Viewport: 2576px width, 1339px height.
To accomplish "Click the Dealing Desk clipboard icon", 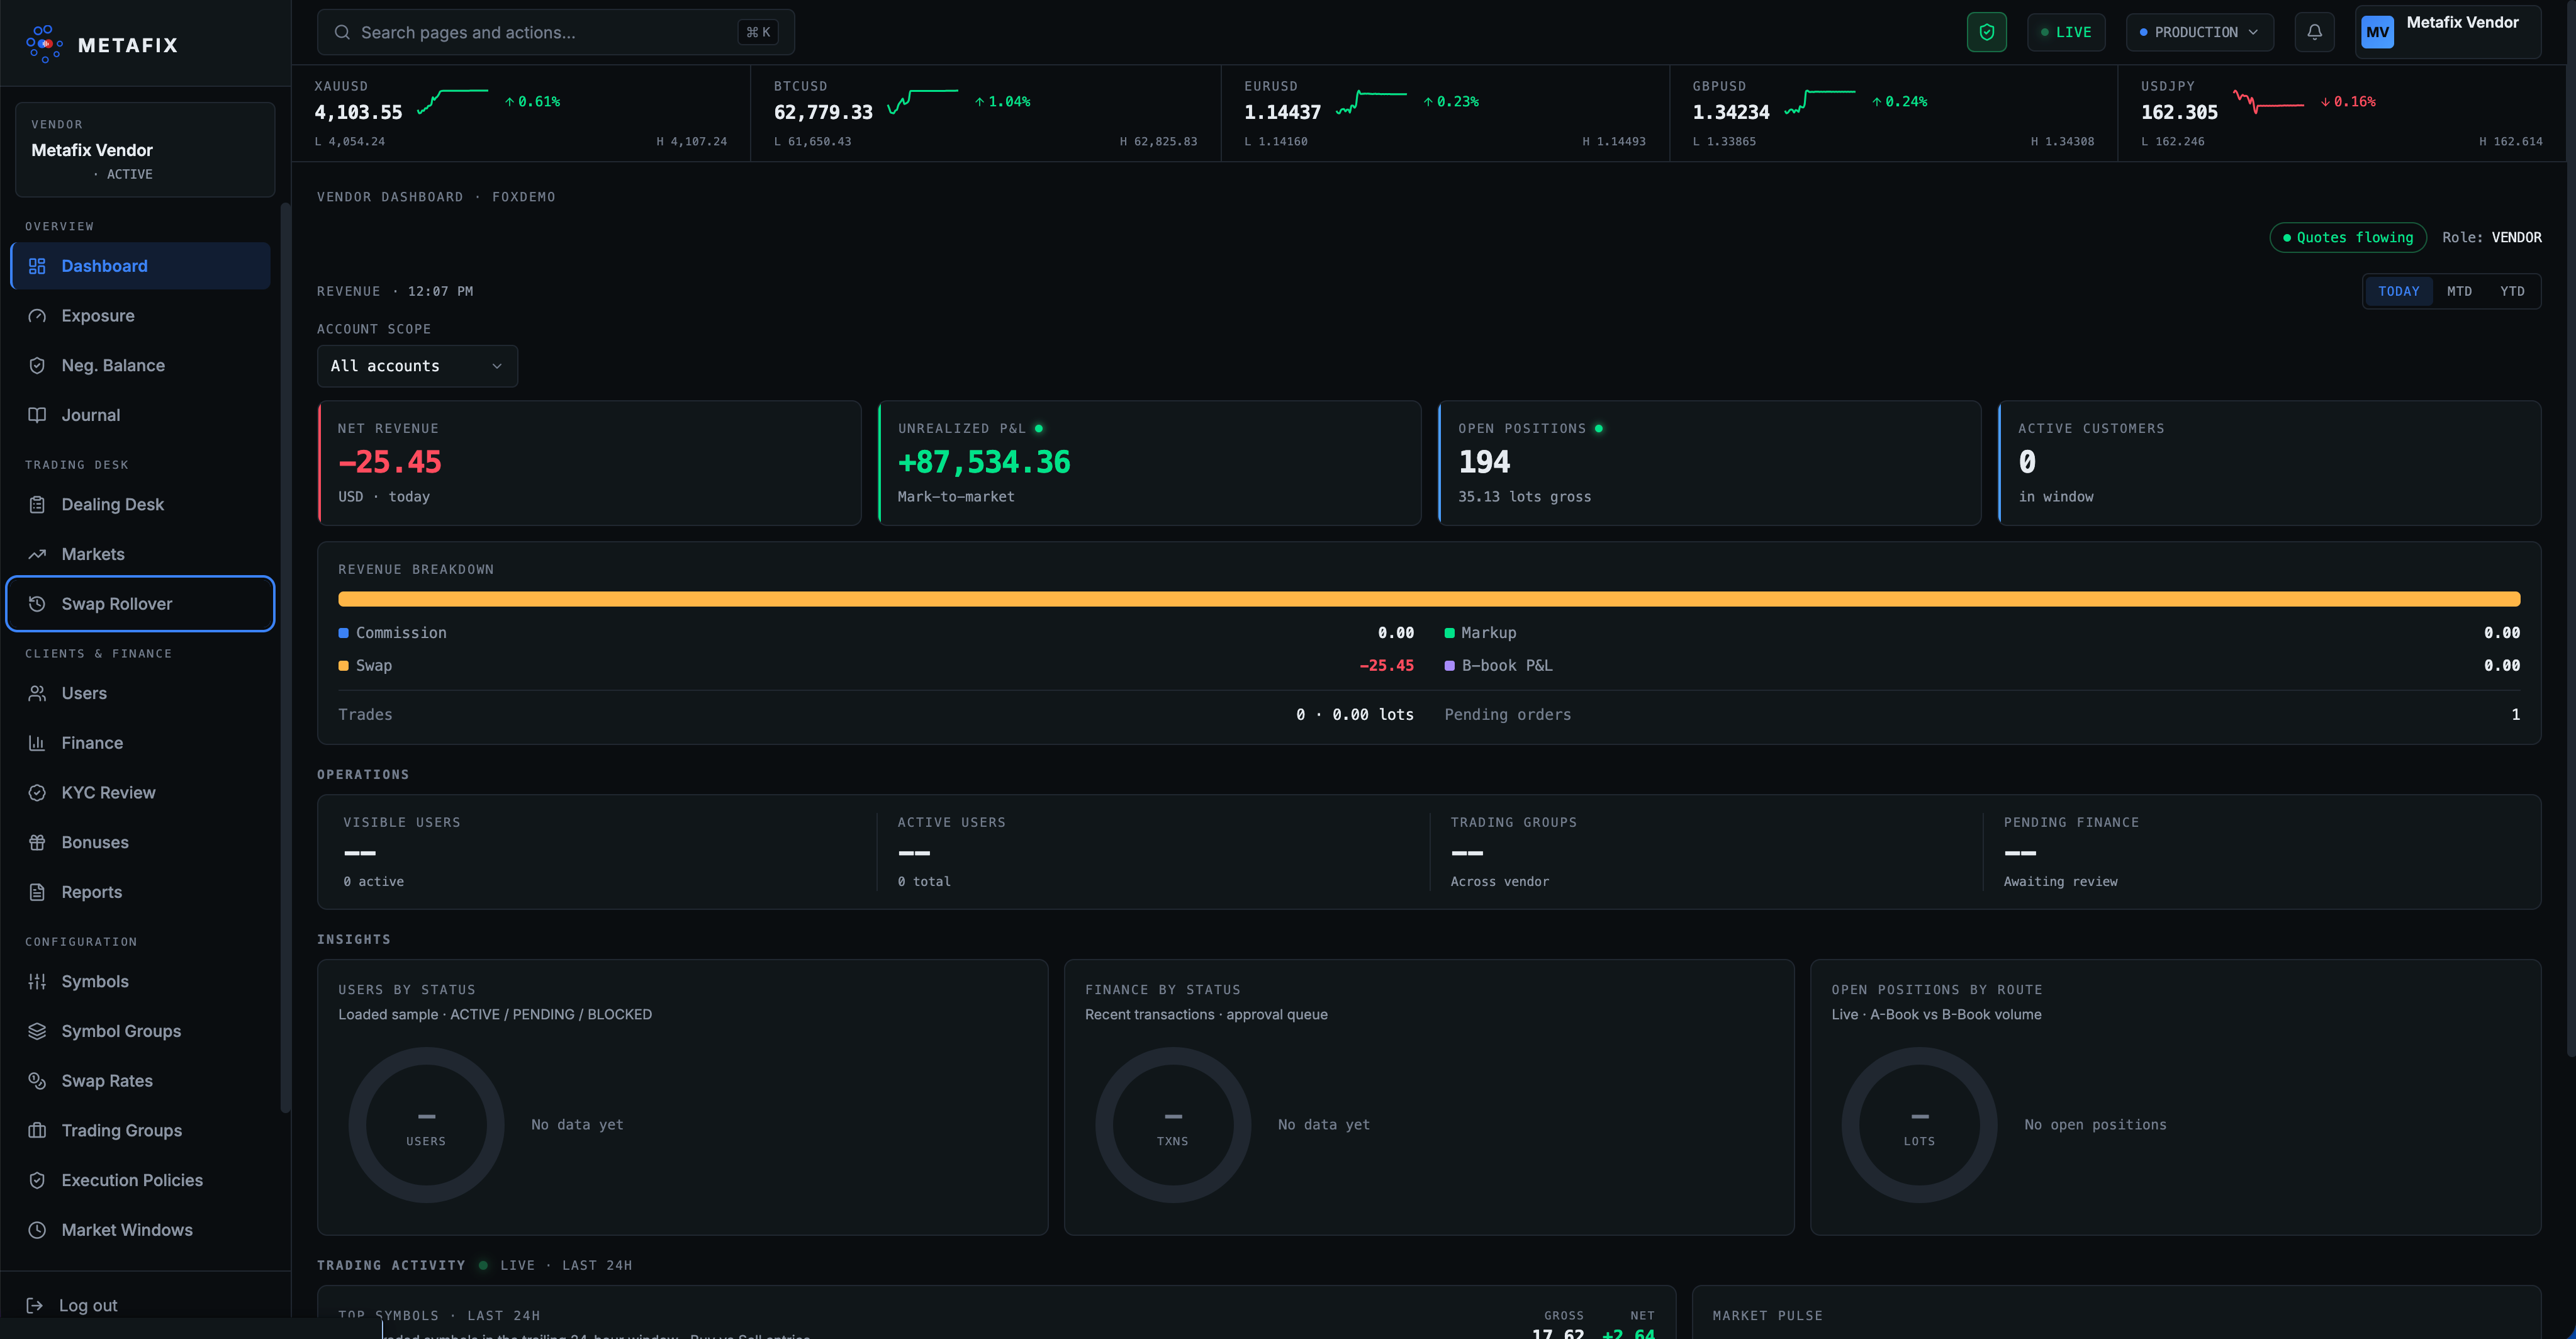I will coord(37,505).
